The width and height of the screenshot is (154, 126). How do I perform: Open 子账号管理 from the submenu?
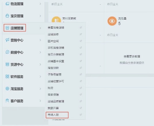54,75
